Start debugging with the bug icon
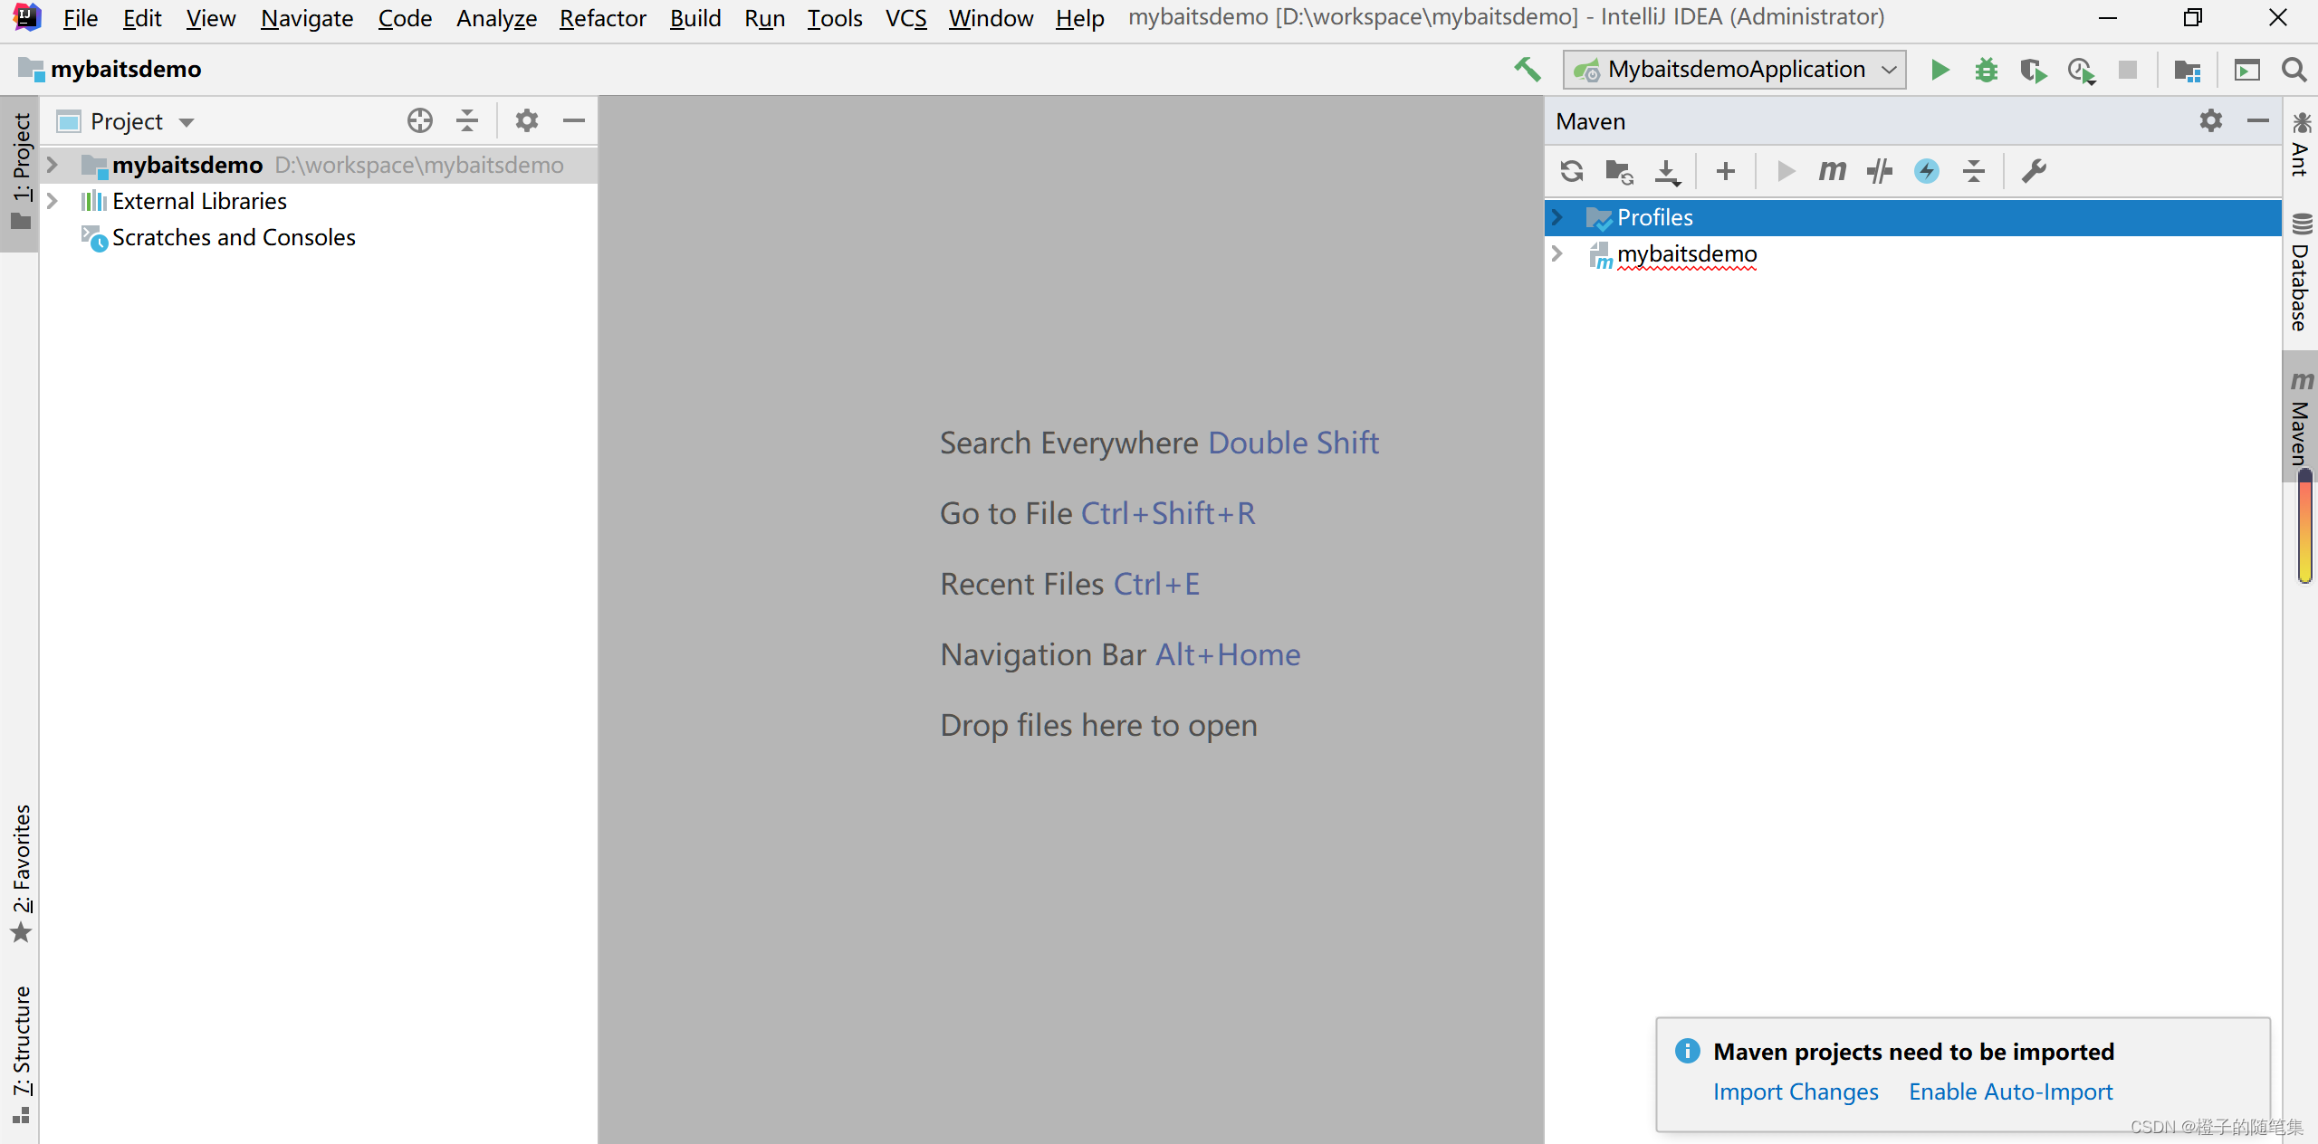The height and width of the screenshot is (1144, 2318). point(1987,70)
